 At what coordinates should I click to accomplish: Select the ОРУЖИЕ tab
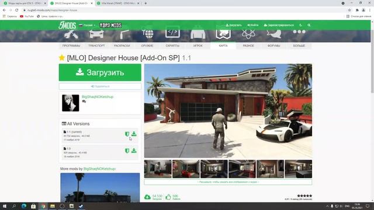147,45
